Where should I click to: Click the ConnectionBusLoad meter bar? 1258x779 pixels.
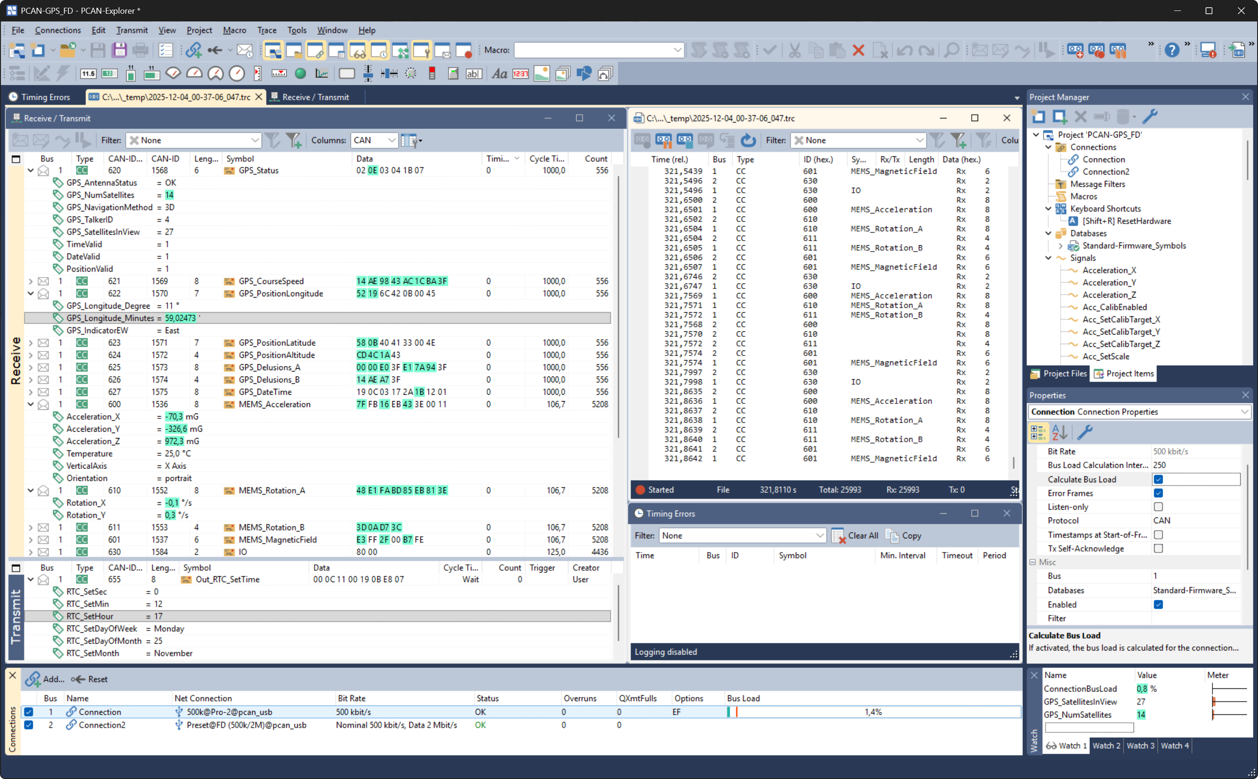1229,689
